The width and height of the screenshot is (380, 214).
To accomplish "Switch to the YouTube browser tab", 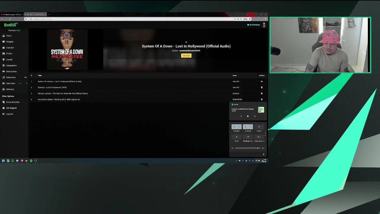I will click(11, 15).
